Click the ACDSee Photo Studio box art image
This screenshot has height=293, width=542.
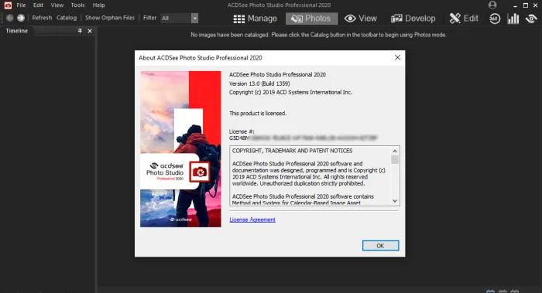click(x=180, y=149)
